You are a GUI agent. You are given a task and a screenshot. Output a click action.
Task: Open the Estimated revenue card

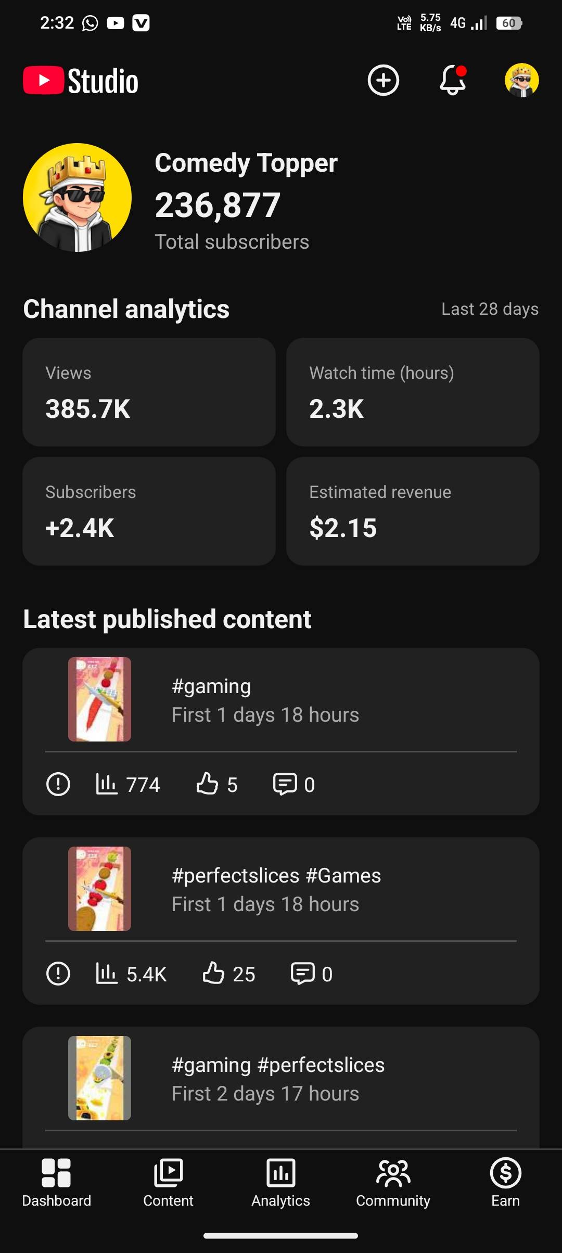coord(413,511)
